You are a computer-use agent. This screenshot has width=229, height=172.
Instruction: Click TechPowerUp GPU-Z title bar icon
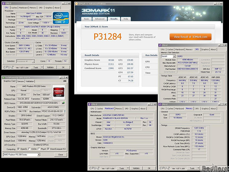coord(3,78)
